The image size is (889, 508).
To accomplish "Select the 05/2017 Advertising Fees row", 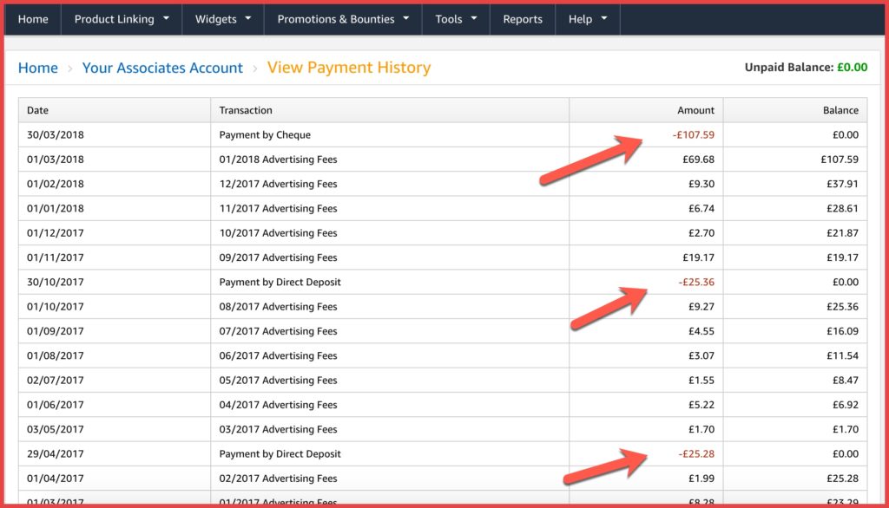I will point(443,380).
